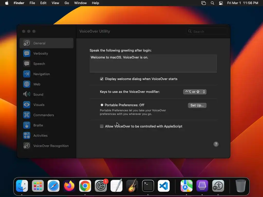The image size is (263, 197).
Task: Enable Allow VoiceOver to be controlled with AppleScript
Action: click(102, 126)
